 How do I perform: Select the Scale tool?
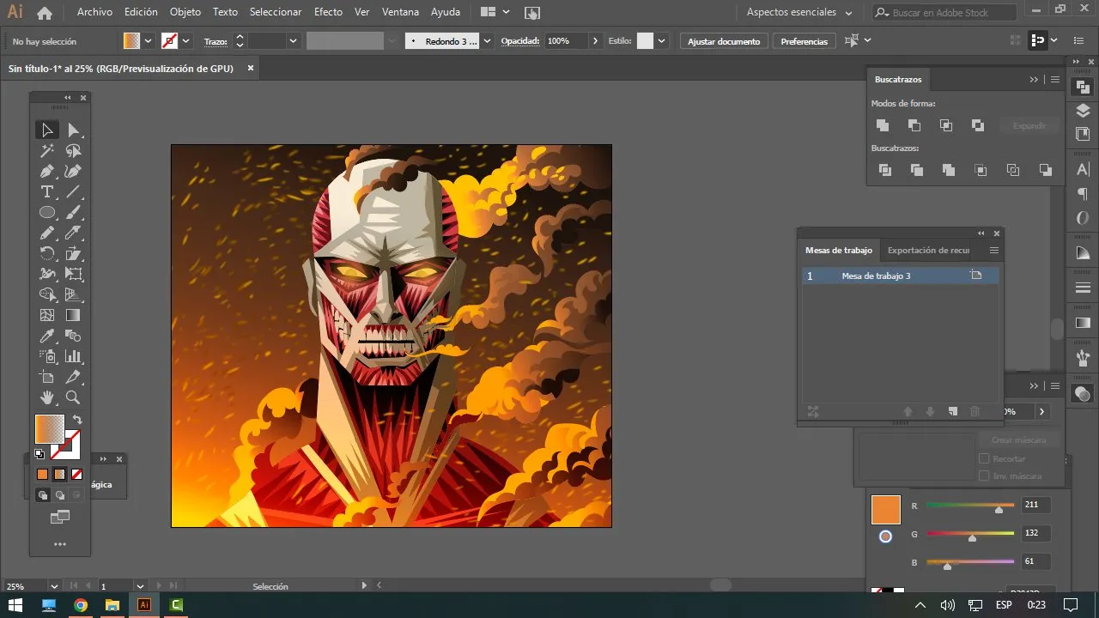pos(74,254)
